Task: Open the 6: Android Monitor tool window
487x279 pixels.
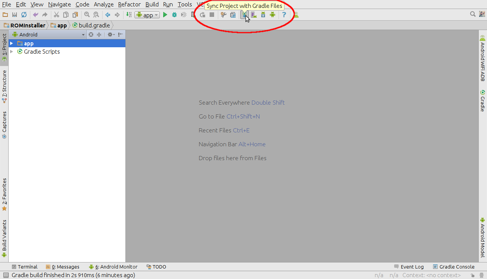Action: click(x=113, y=267)
